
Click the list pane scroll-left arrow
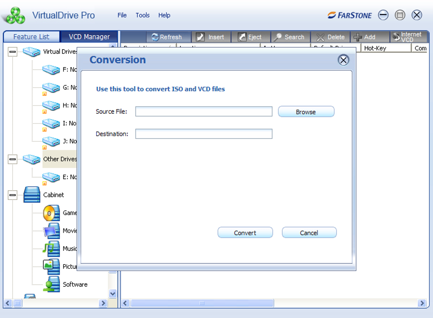pyautogui.click(x=125, y=303)
